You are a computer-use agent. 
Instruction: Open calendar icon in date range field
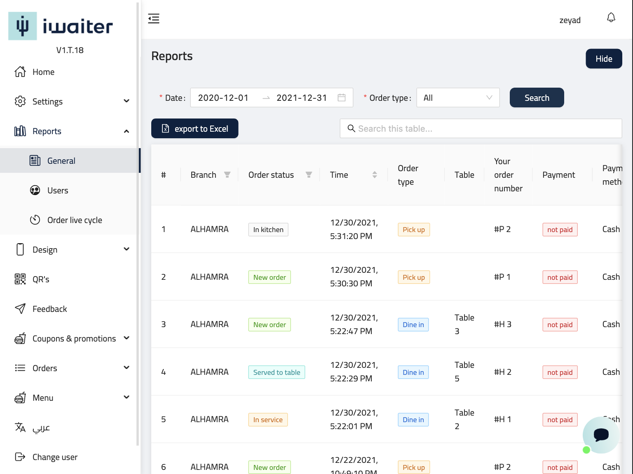click(x=341, y=98)
